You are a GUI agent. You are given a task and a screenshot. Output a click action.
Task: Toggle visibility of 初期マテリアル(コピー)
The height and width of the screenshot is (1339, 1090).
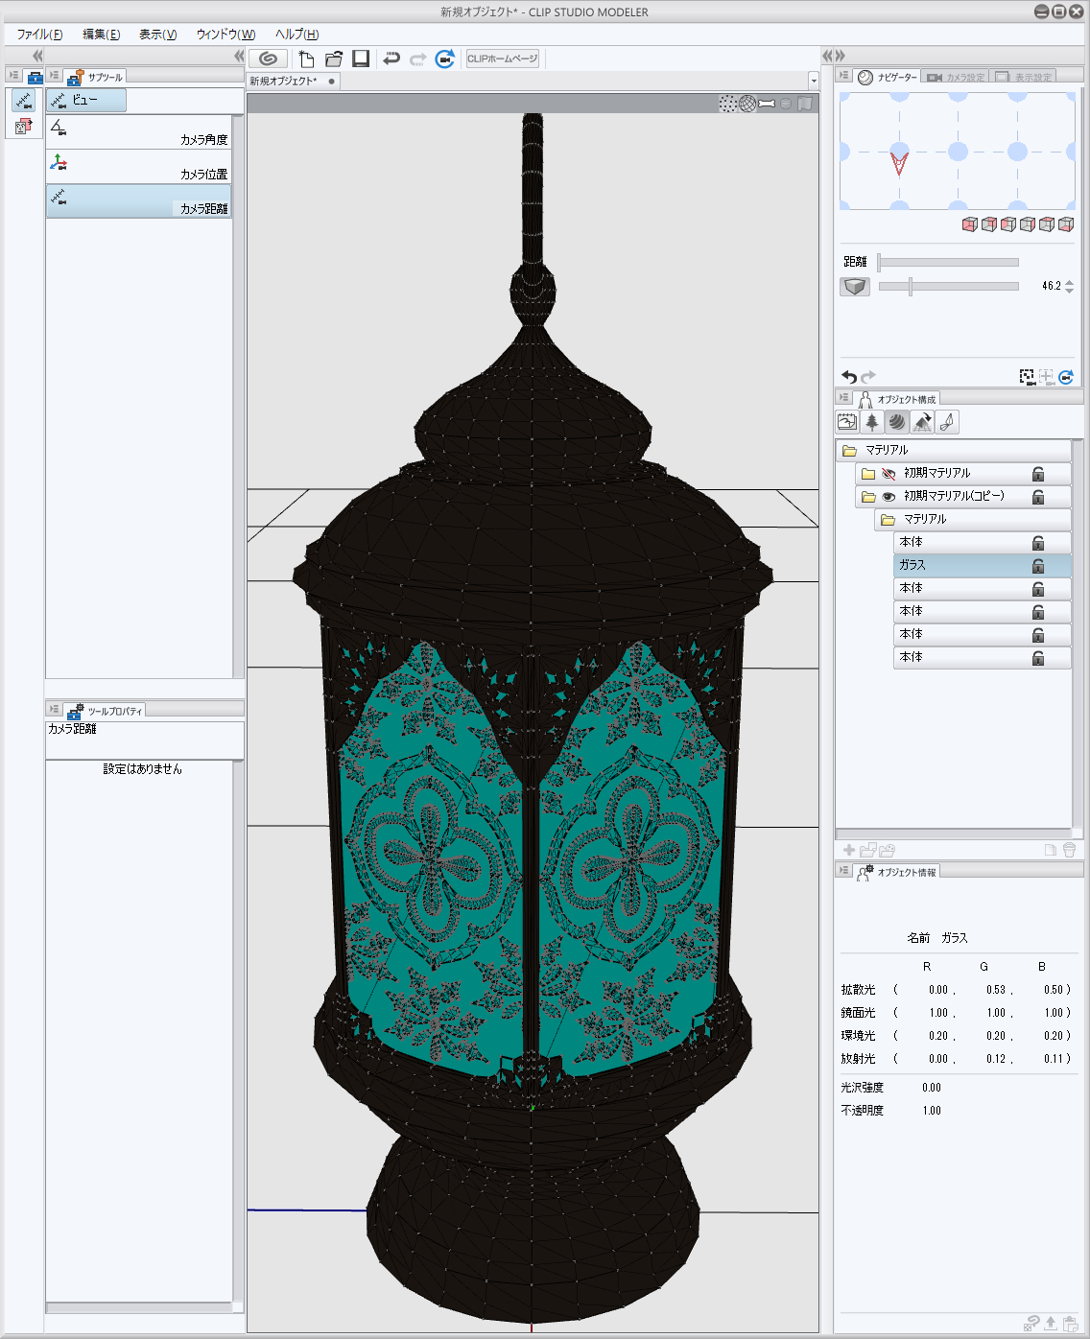click(889, 496)
